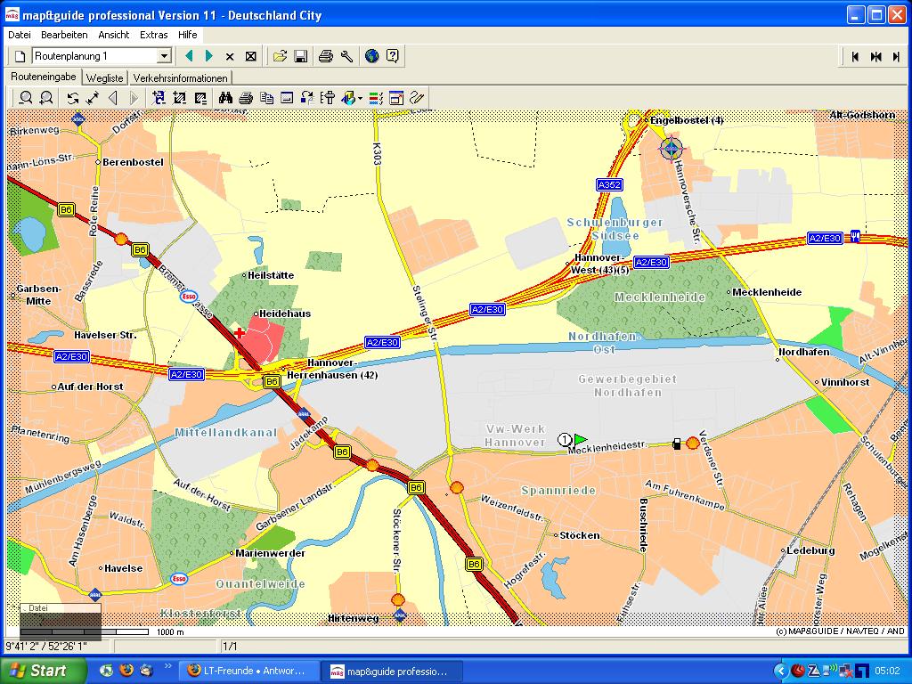
Task: Click the green start flag on map
Action: click(x=581, y=439)
